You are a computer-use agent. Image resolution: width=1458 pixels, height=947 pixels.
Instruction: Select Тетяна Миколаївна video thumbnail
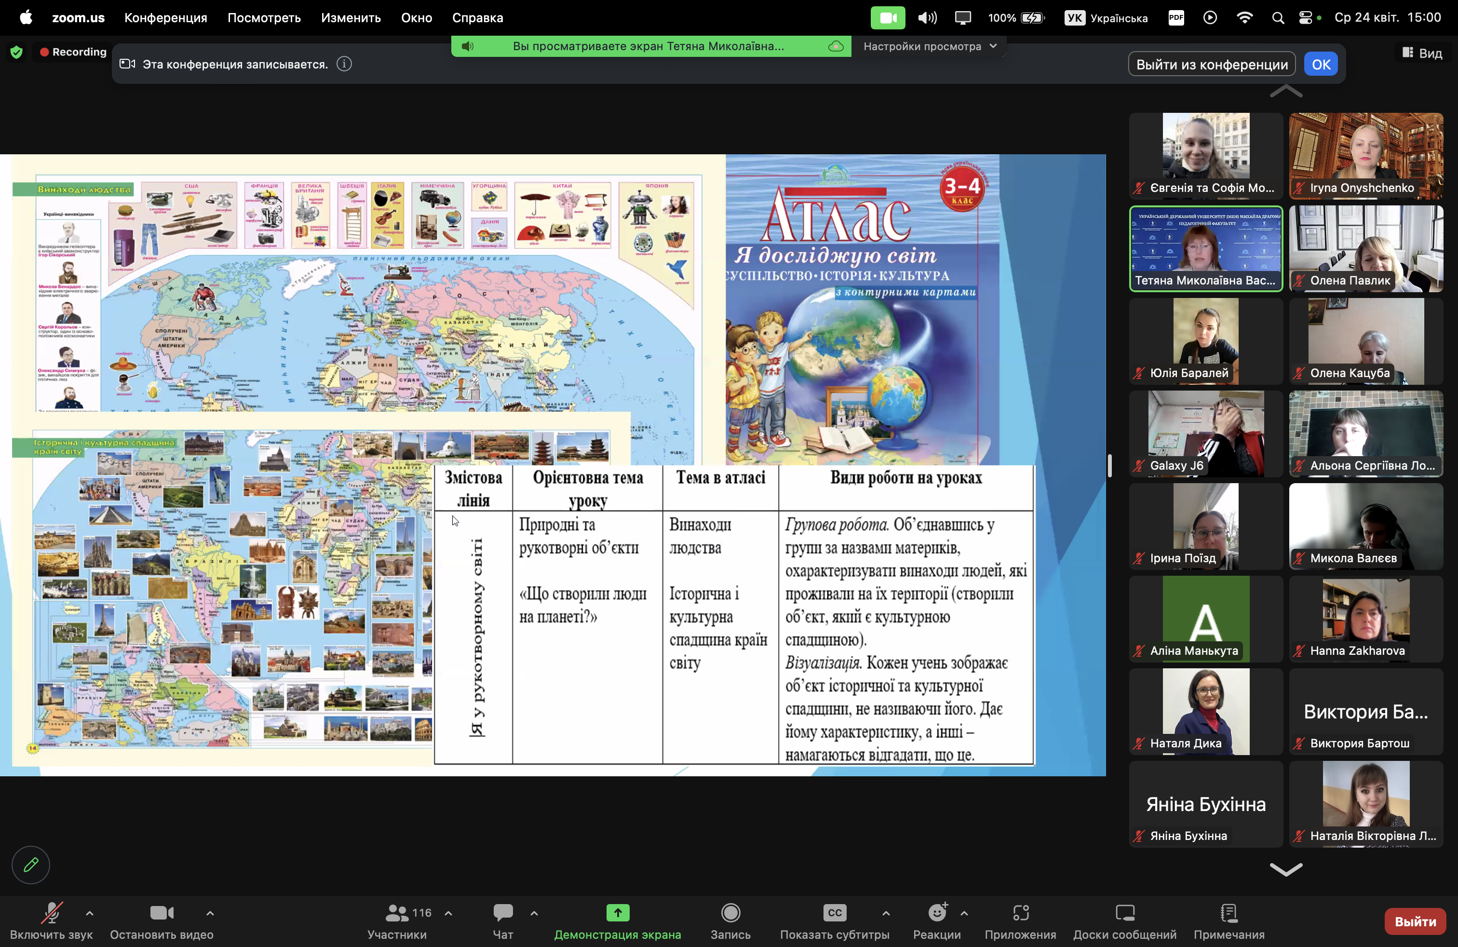point(1206,249)
